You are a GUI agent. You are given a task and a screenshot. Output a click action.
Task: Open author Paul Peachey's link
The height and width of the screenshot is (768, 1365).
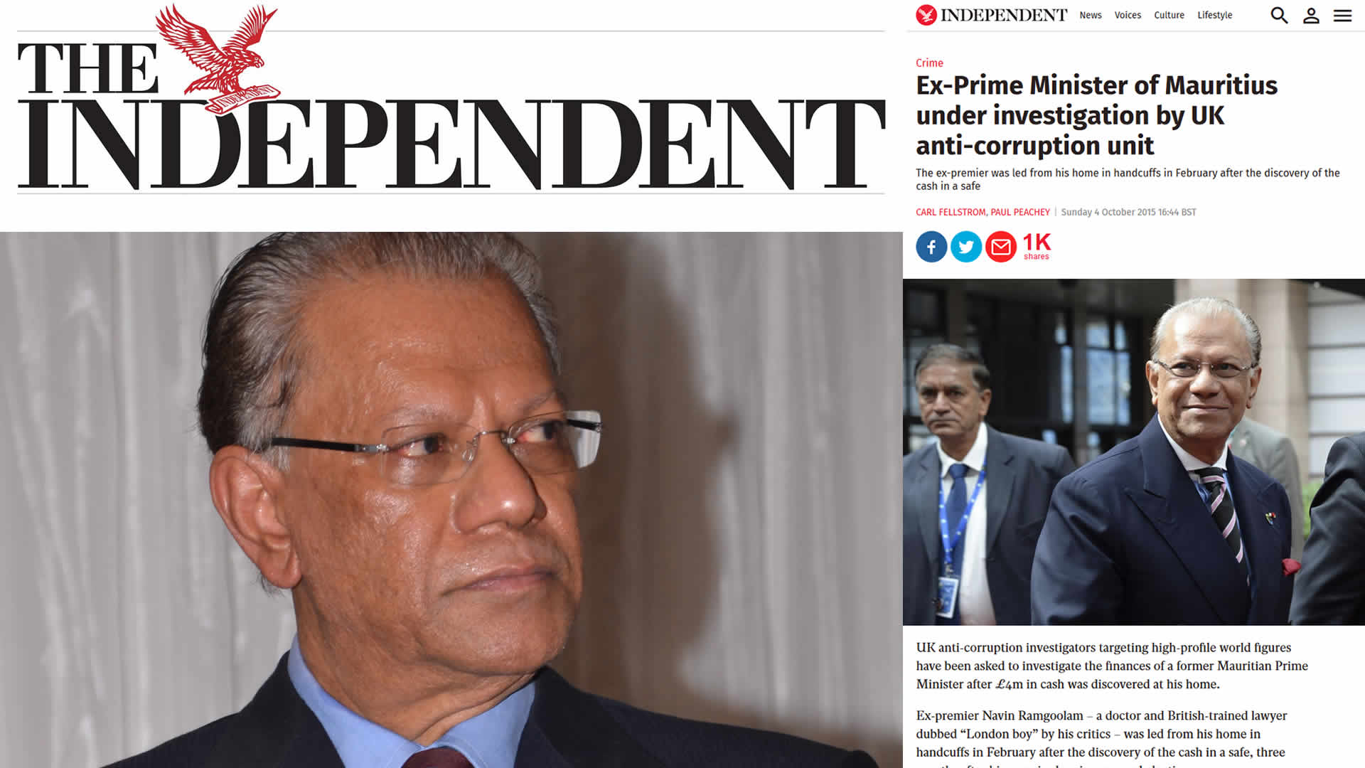point(1020,212)
